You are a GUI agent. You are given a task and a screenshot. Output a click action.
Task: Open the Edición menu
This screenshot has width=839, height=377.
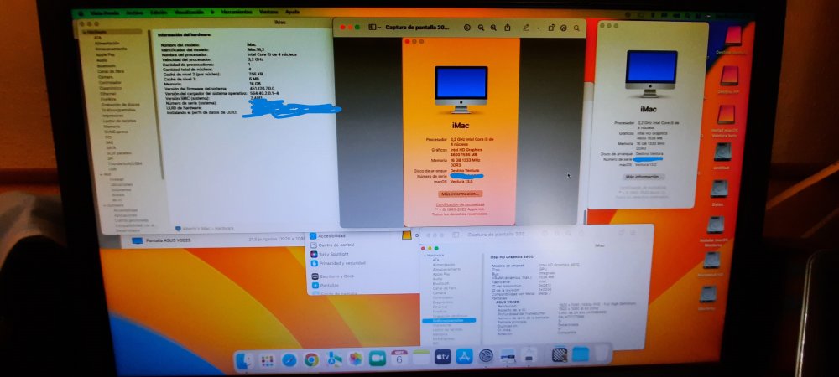click(158, 12)
